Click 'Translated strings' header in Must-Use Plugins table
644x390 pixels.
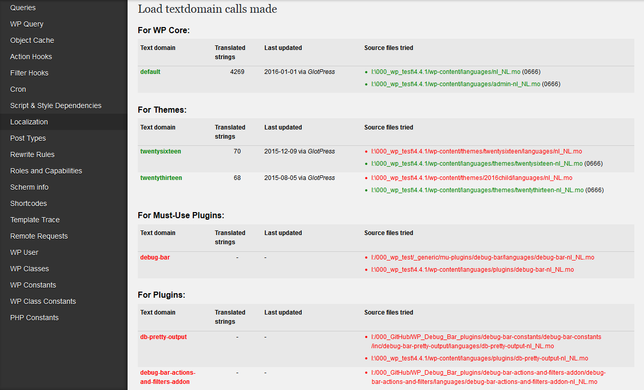(230, 238)
